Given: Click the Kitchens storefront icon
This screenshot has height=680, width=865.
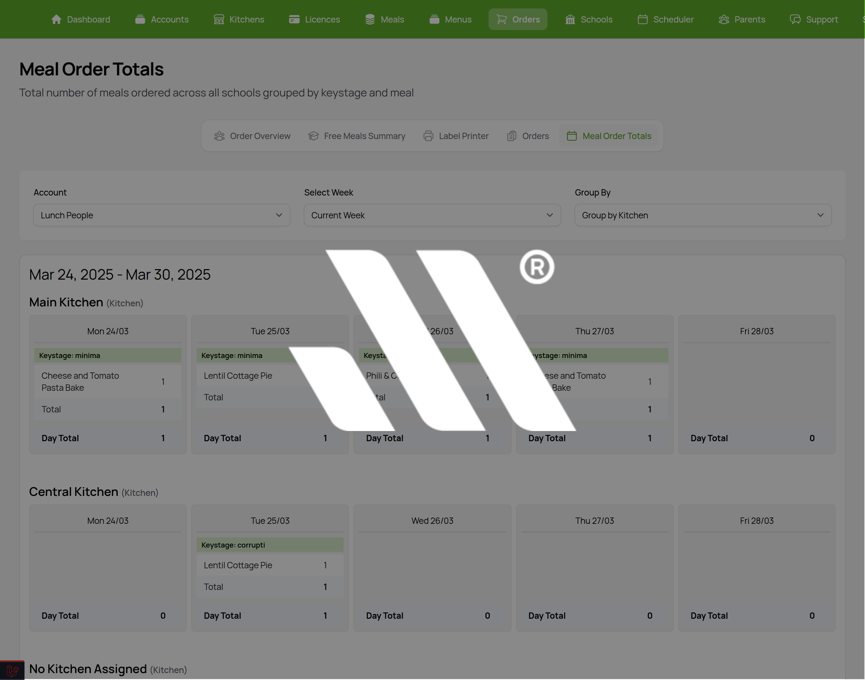Looking at the screenshot, I should pyautogui.click(x=219, y=20).
